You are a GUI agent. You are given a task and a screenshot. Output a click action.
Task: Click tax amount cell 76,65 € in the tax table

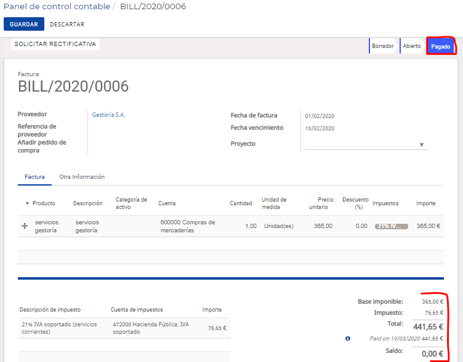(x=217, y=328)
